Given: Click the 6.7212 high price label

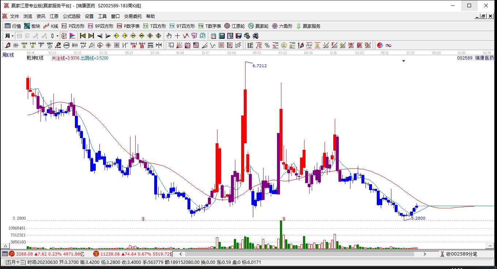Looking at the screenshot, I should [260, 66].
